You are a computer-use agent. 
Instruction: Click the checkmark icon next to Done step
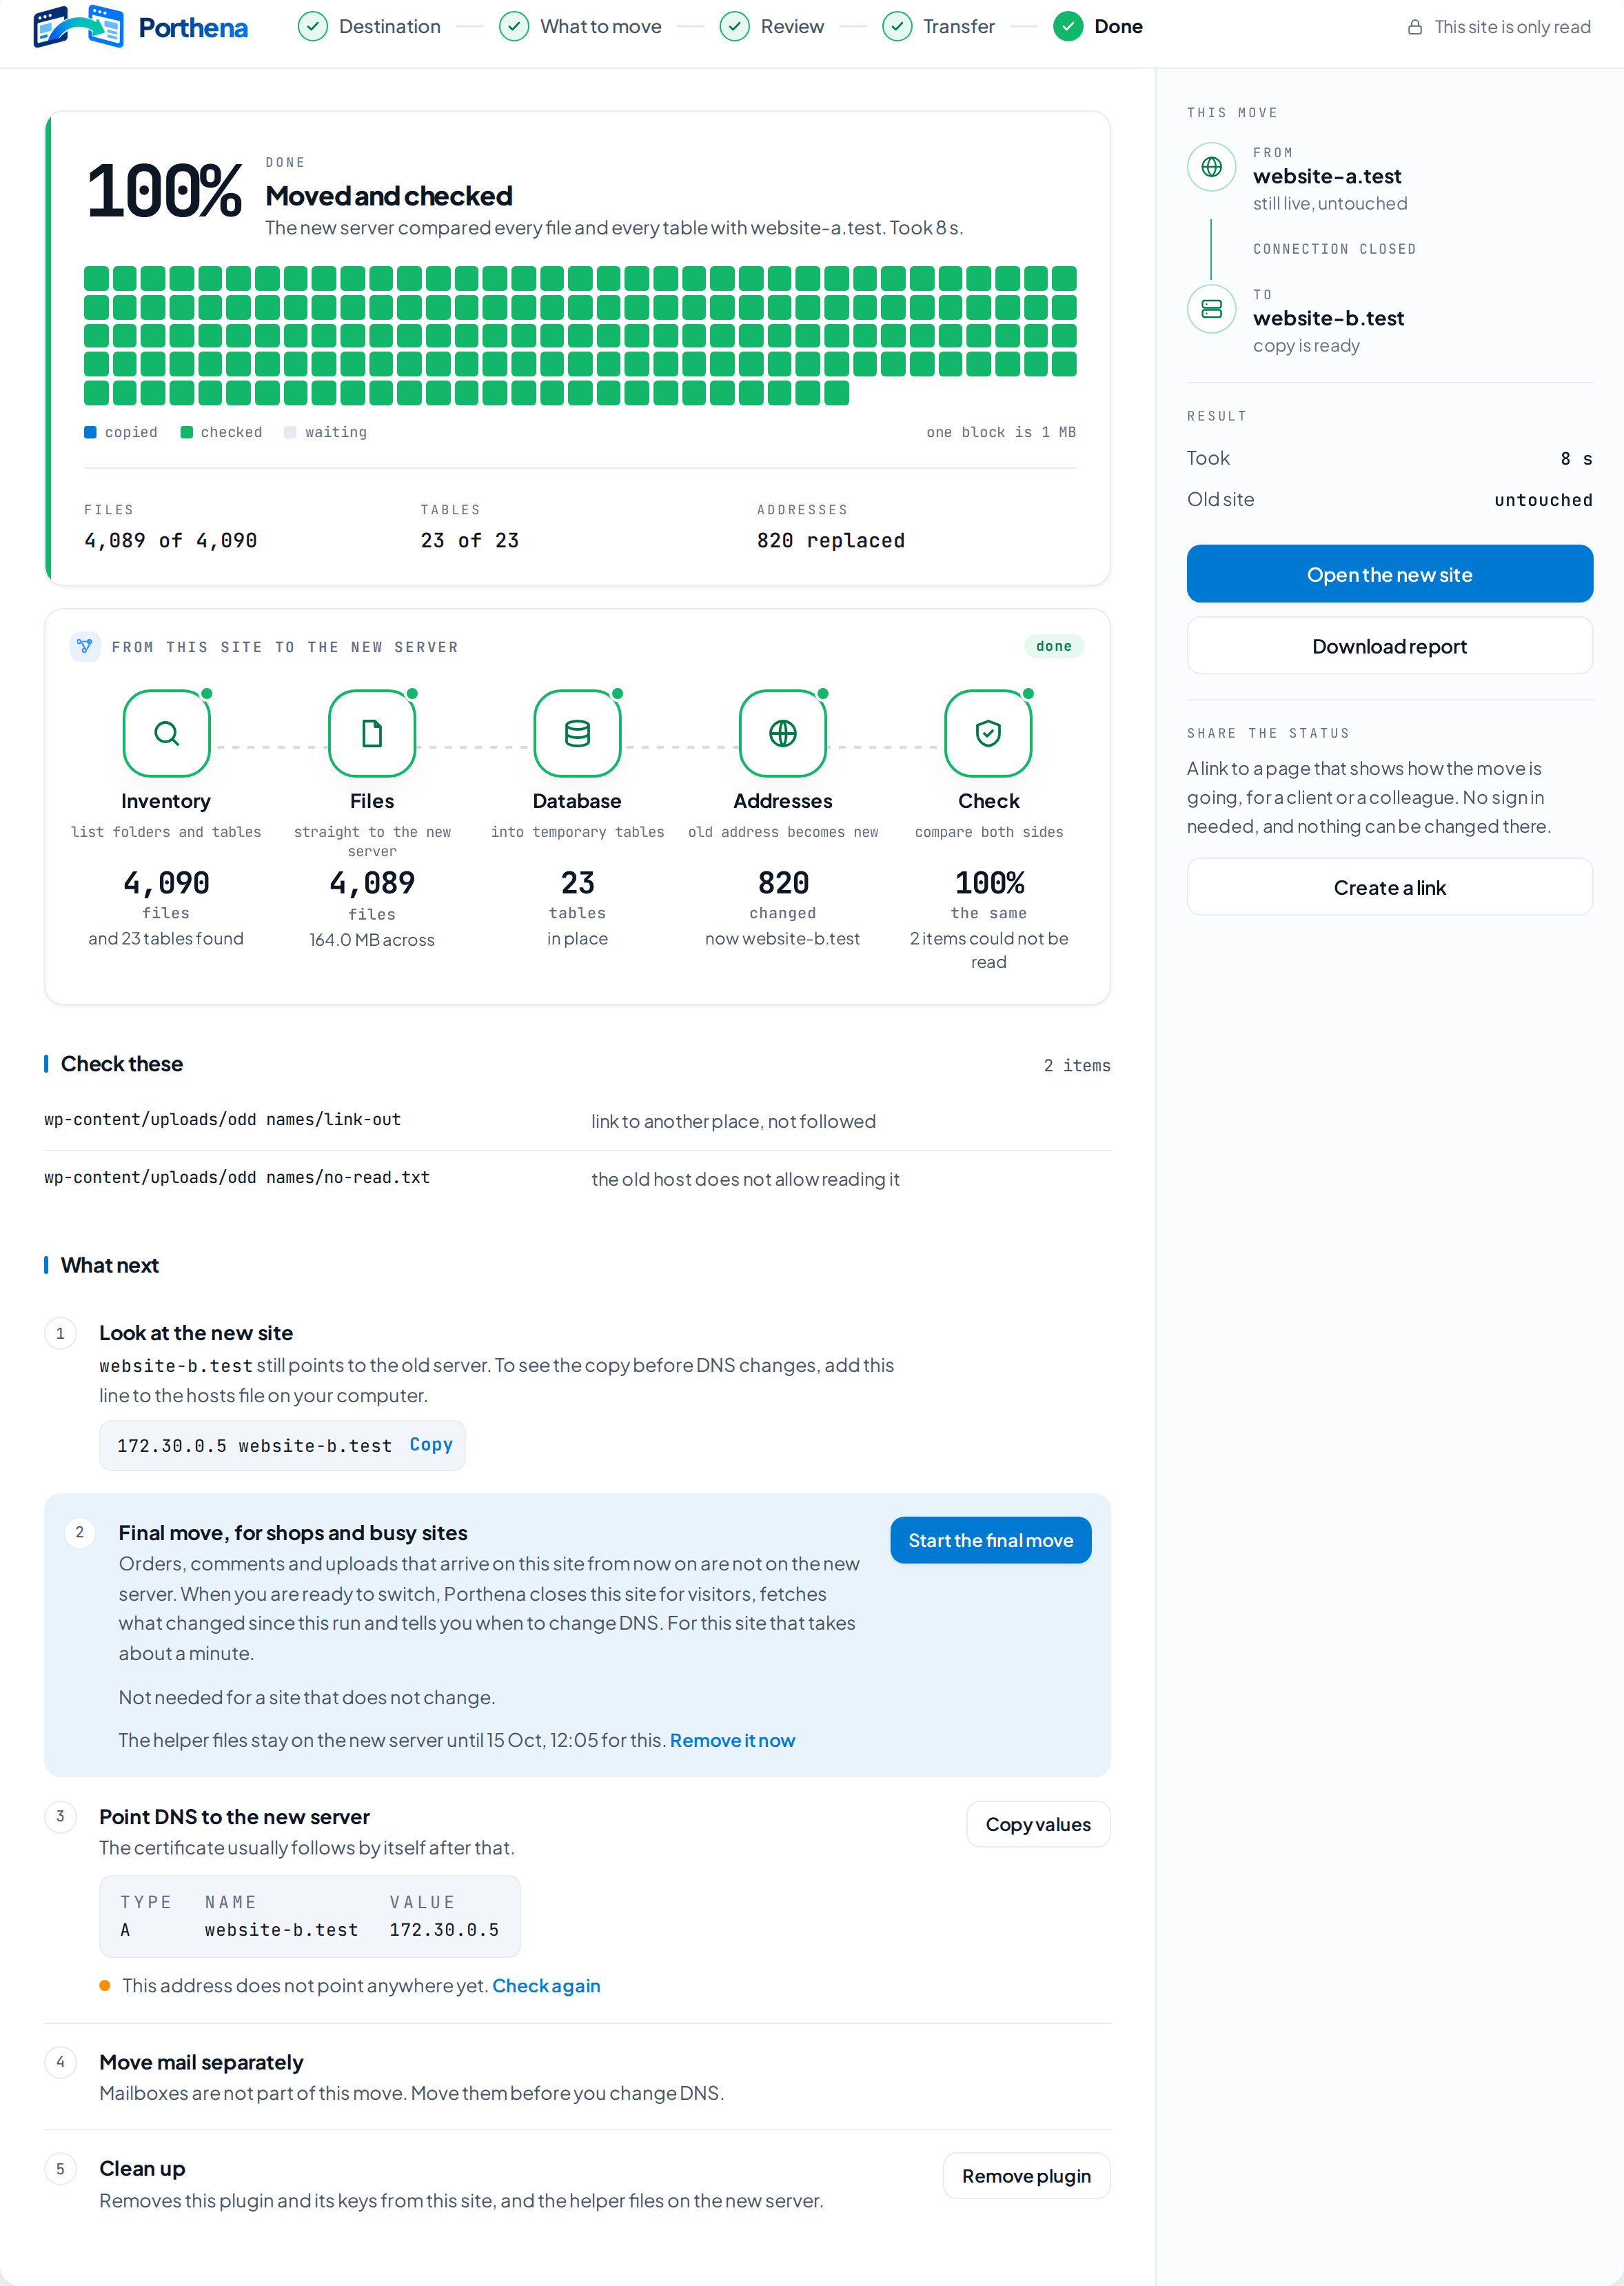[1068, 27]
